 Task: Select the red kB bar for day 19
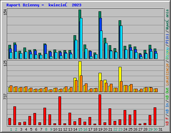(x=100, y=110)
